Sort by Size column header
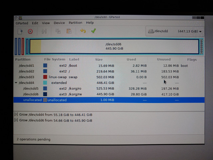 click(99, 59)
